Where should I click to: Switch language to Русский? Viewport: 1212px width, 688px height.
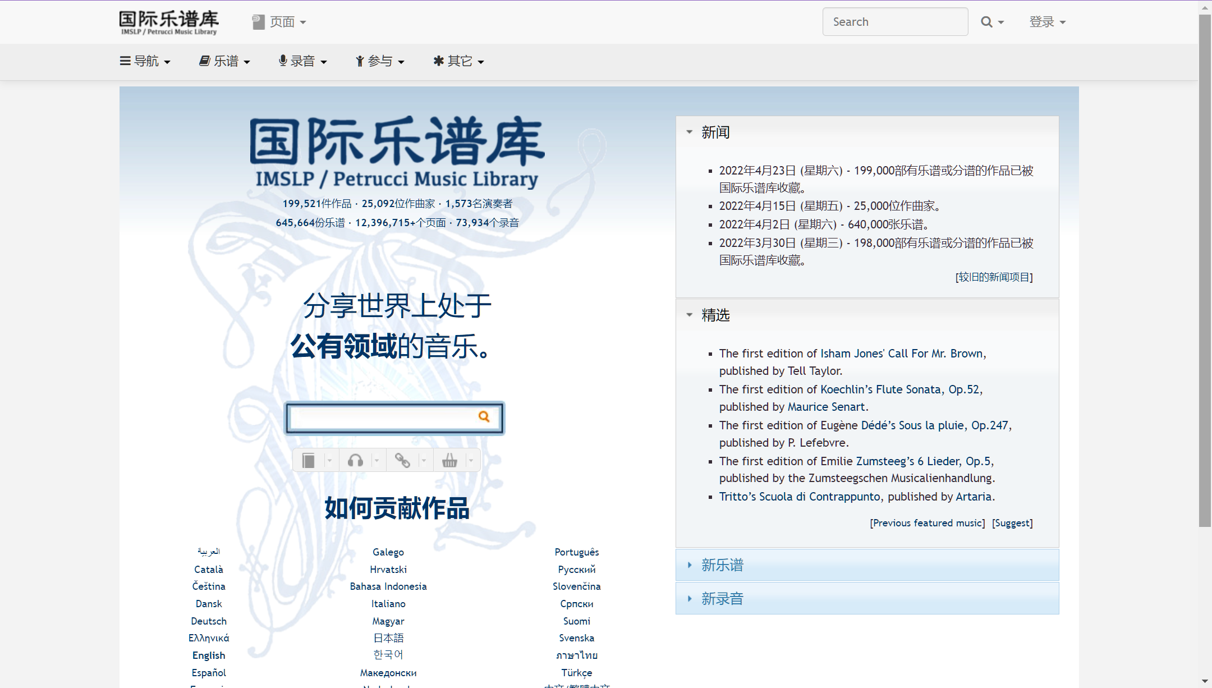click(x=577, y=570)
